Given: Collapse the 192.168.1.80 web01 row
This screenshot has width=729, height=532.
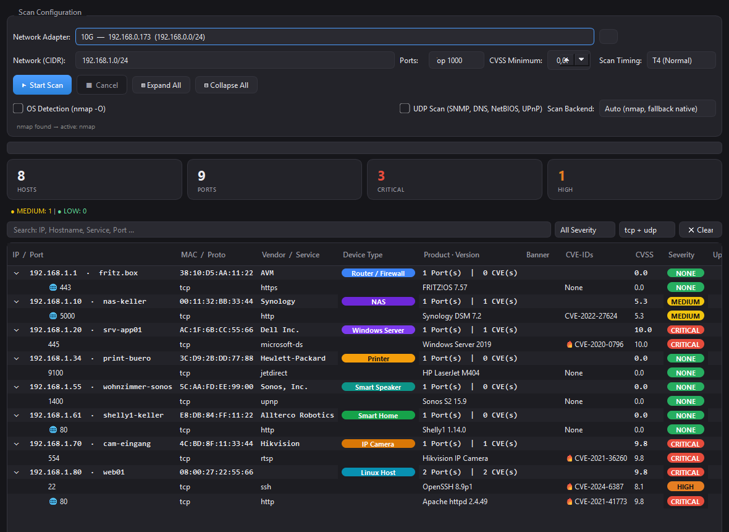Looking at the screenshot, I should click(16, 472).
